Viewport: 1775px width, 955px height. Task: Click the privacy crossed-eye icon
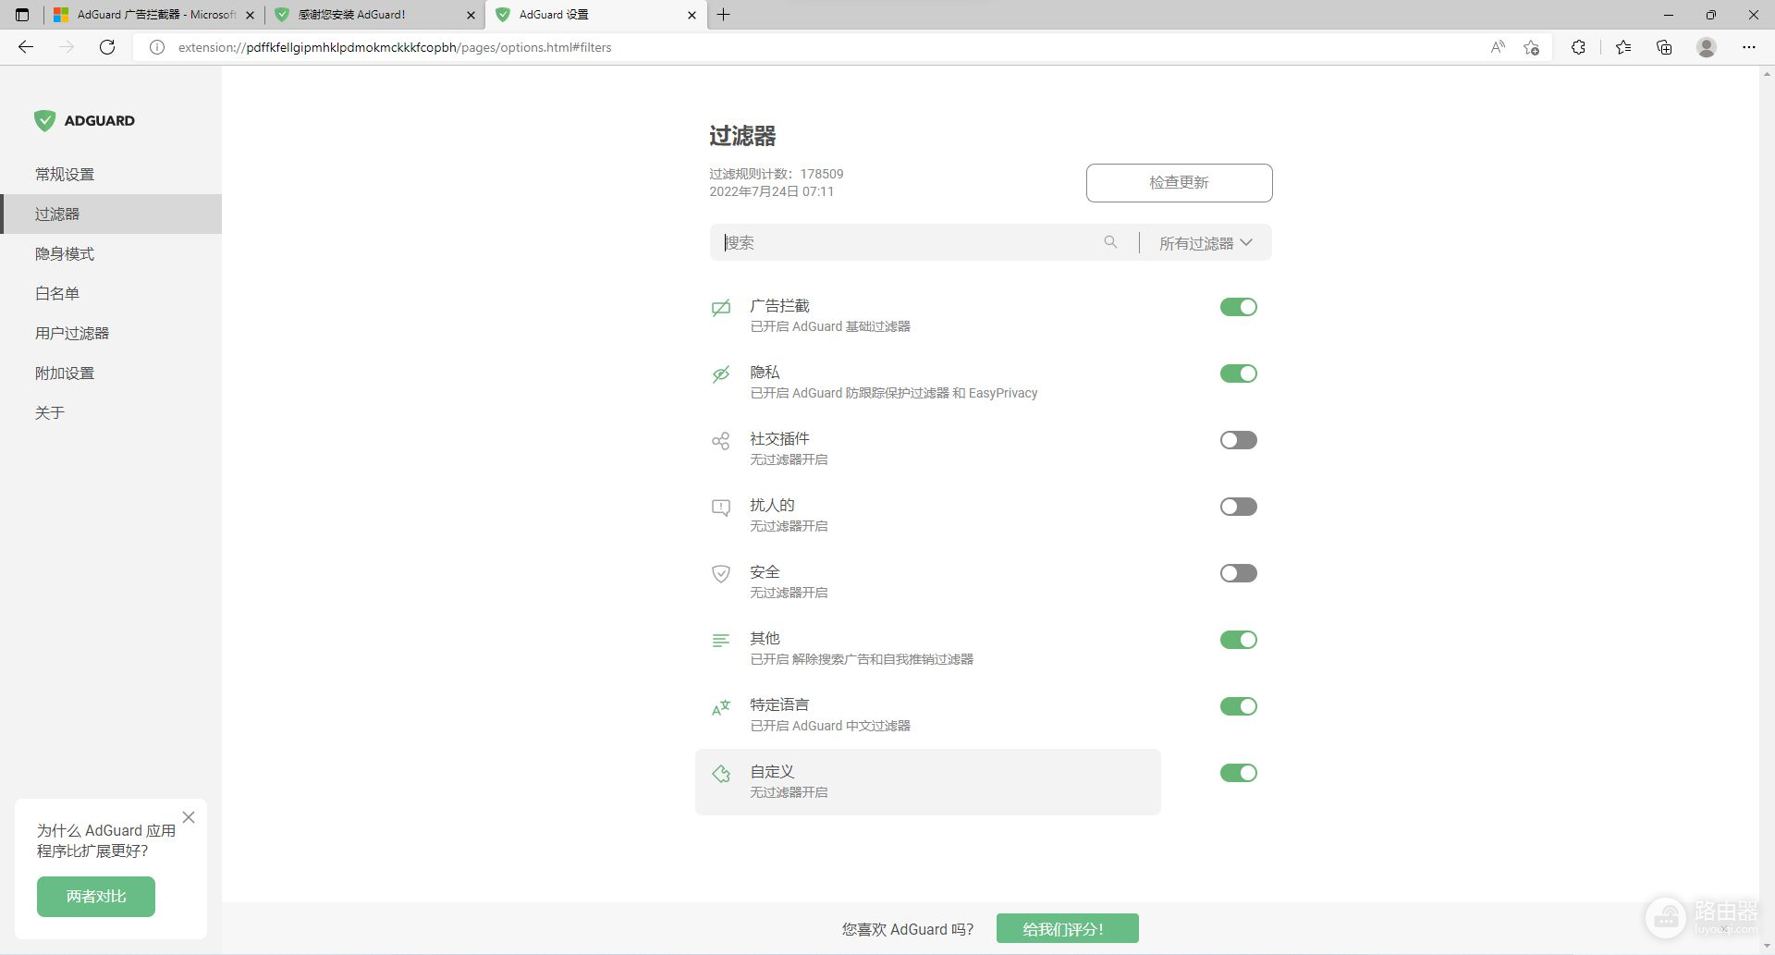[721, 374]
